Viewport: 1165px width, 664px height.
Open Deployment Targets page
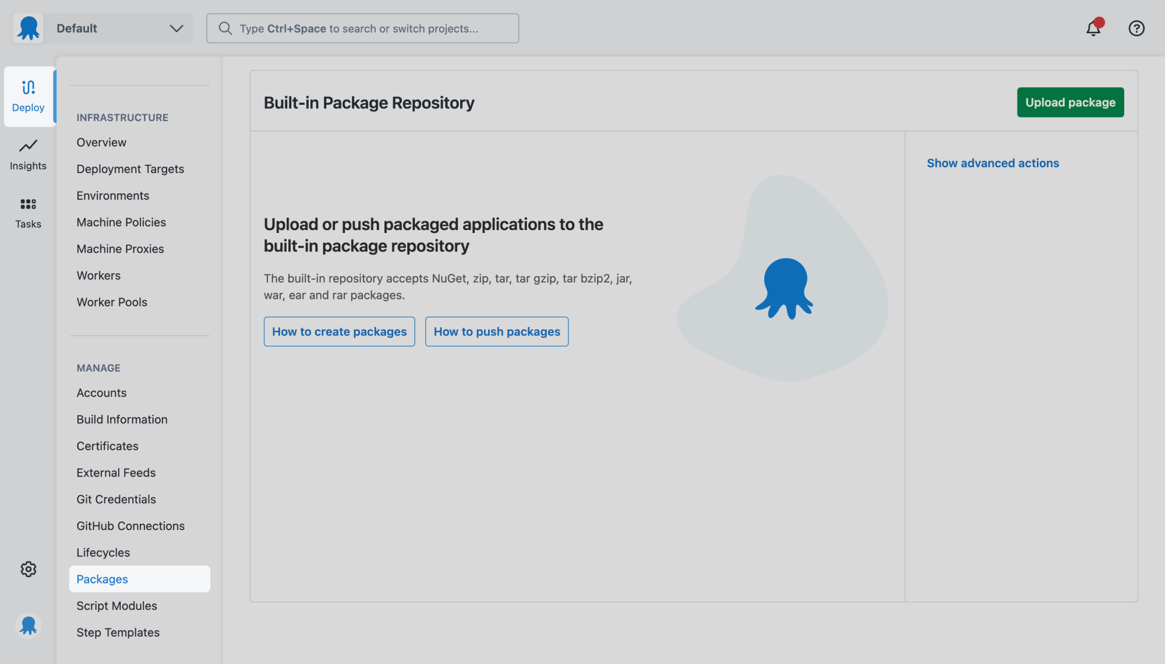coord(130,169)
